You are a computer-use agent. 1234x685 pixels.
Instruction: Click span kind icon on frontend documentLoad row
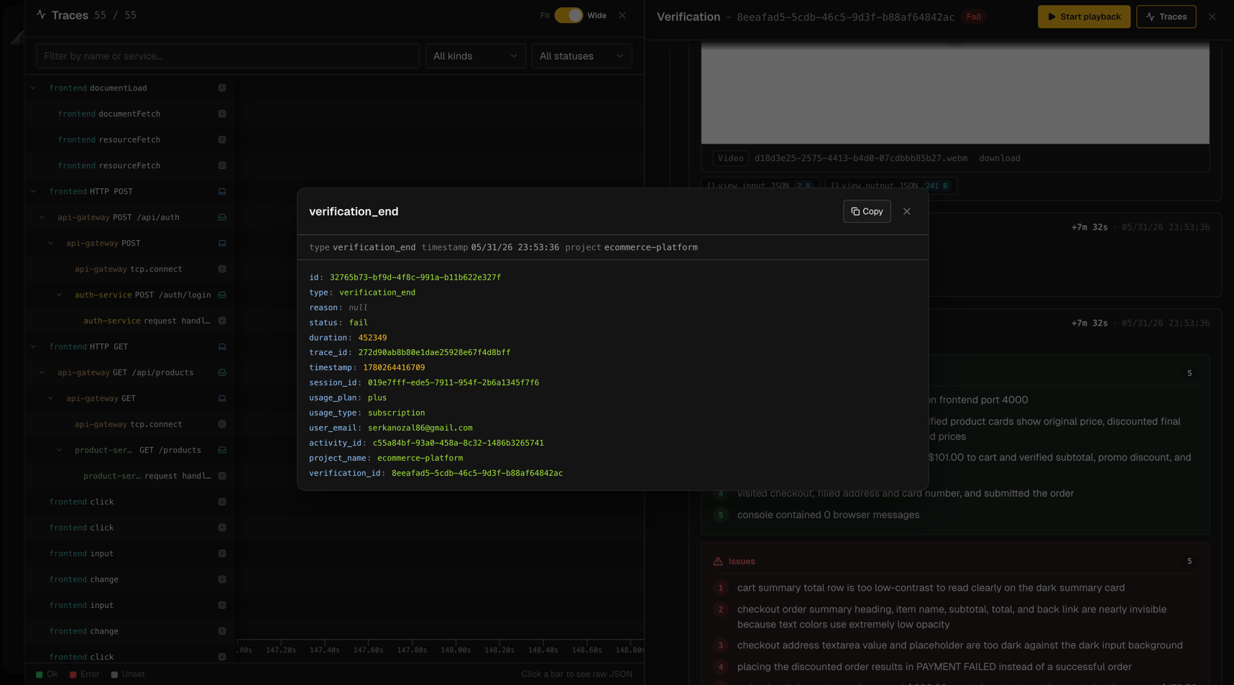(222, 88)
